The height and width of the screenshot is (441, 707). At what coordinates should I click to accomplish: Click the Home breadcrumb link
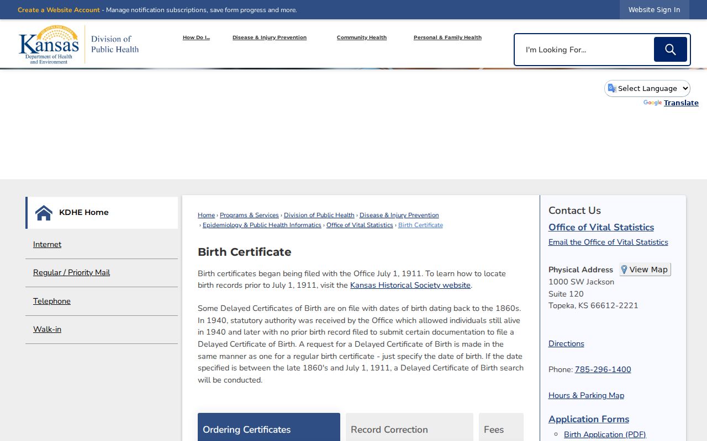[206, 216]
